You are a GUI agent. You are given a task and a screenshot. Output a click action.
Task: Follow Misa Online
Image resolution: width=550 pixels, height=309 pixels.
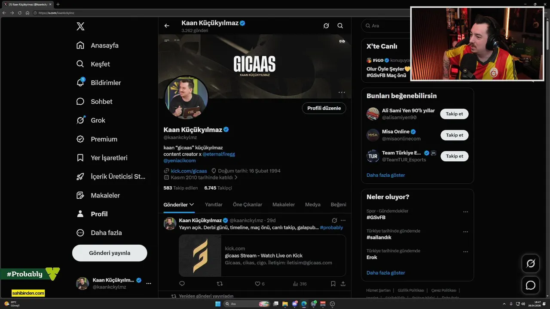point(454,135)
